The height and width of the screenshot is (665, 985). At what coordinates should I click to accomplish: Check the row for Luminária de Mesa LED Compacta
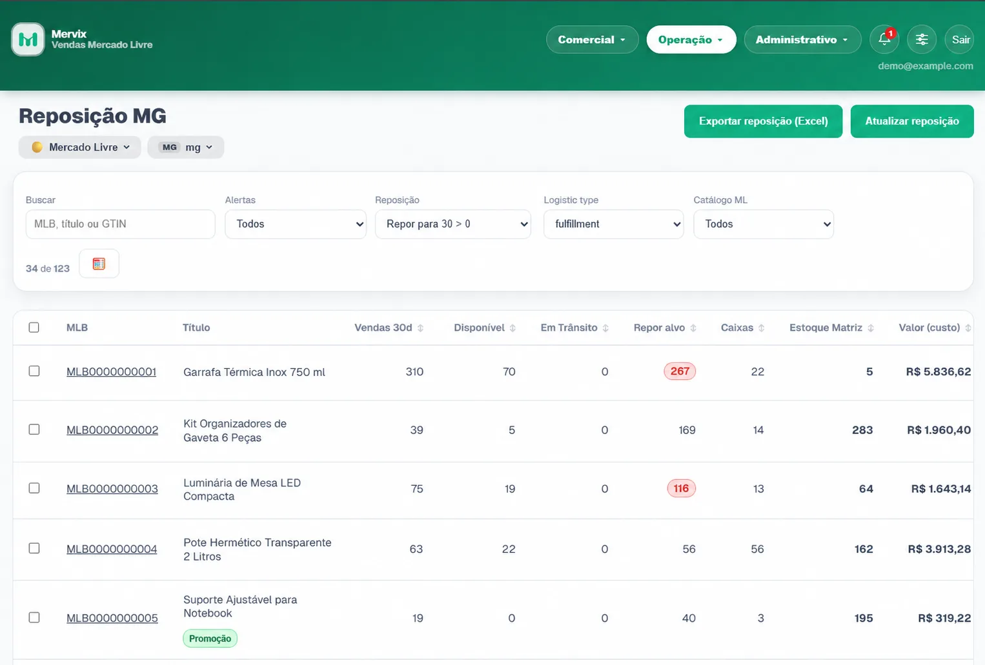click(34, 488)
